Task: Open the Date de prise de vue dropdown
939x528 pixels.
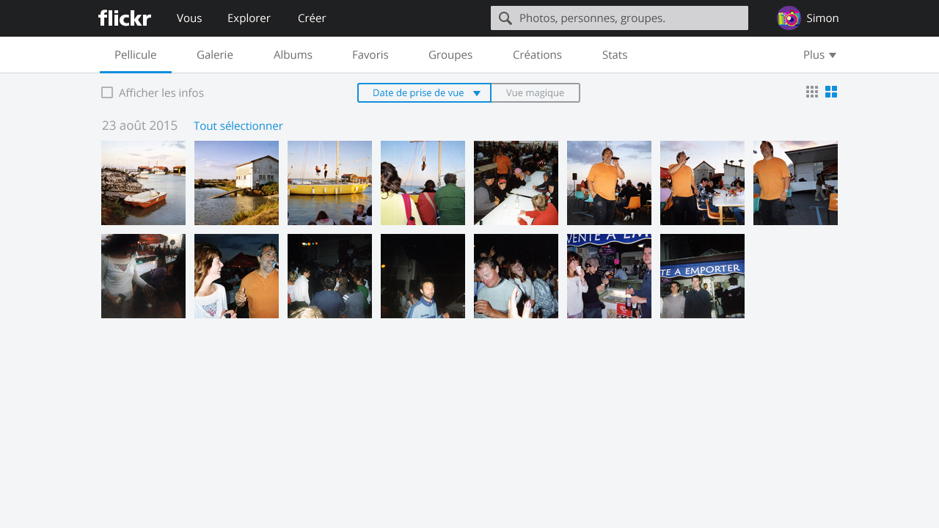Action: point(424,93)
